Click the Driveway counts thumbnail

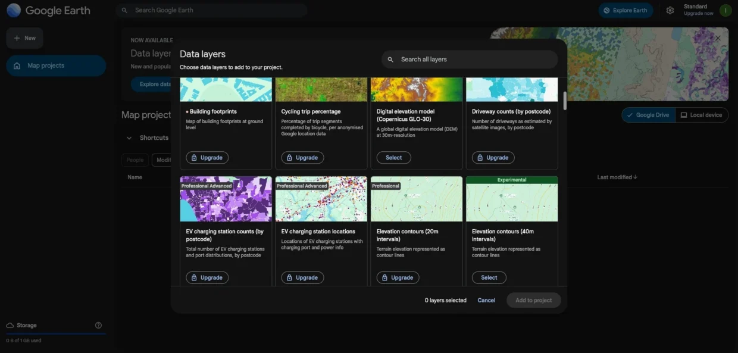tap(512, 89)
